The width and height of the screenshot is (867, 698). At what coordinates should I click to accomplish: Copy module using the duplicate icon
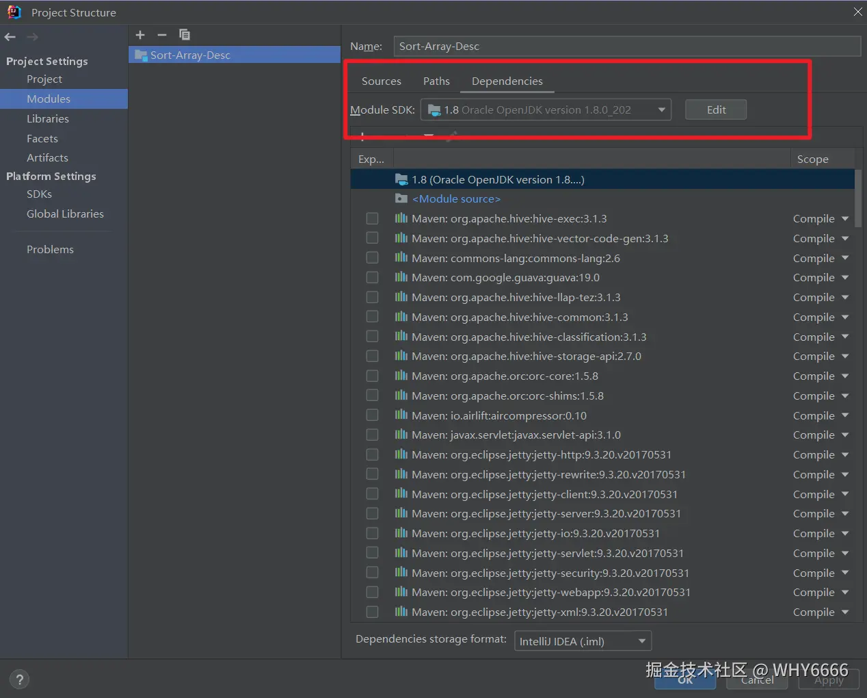point(185,35)
